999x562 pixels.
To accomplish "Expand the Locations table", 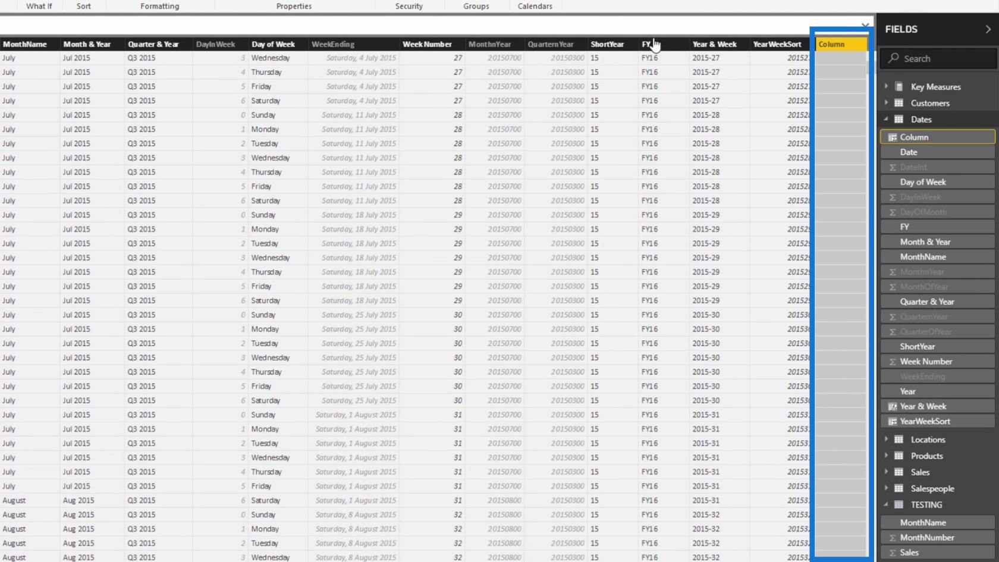I will 886,439.
